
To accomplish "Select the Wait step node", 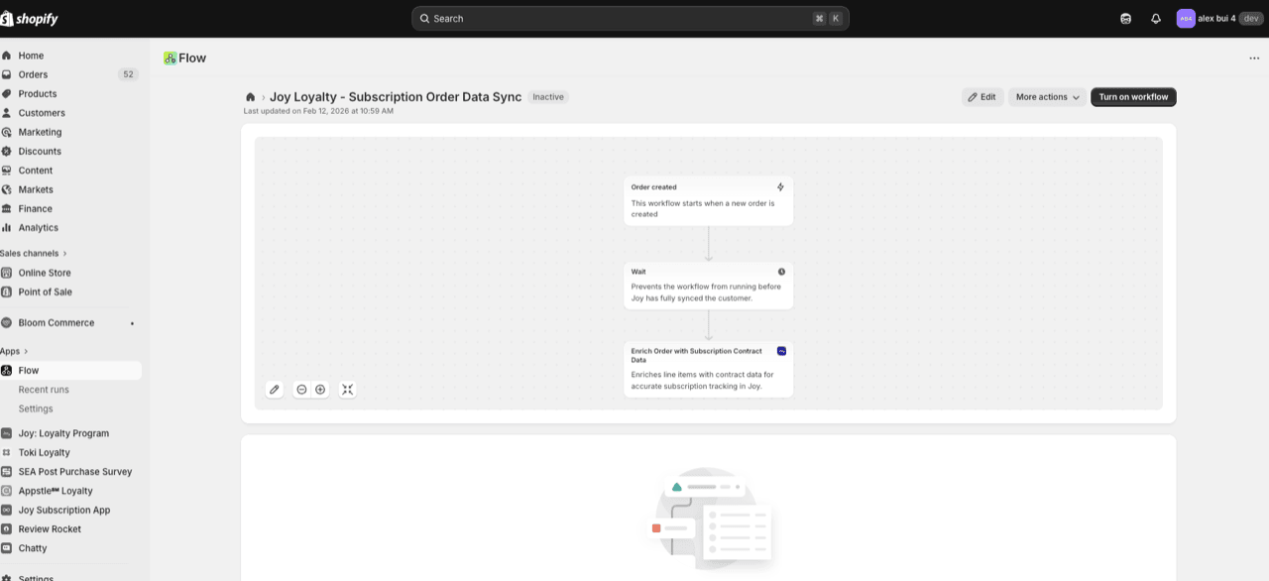I will click(708, 286).
